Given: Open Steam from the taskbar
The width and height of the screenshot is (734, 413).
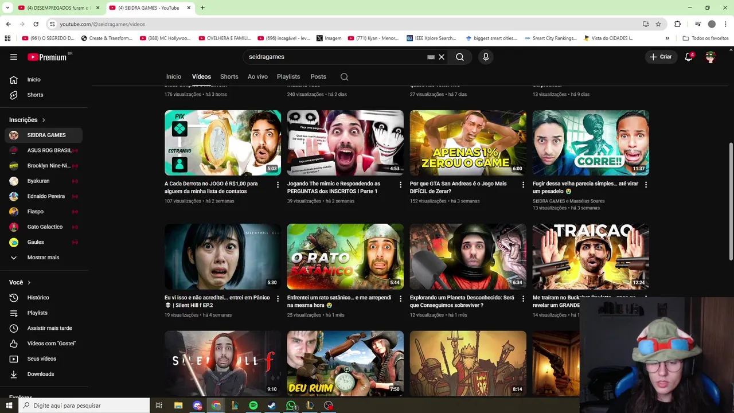Looking at the screenshot, I should (272, 406).
